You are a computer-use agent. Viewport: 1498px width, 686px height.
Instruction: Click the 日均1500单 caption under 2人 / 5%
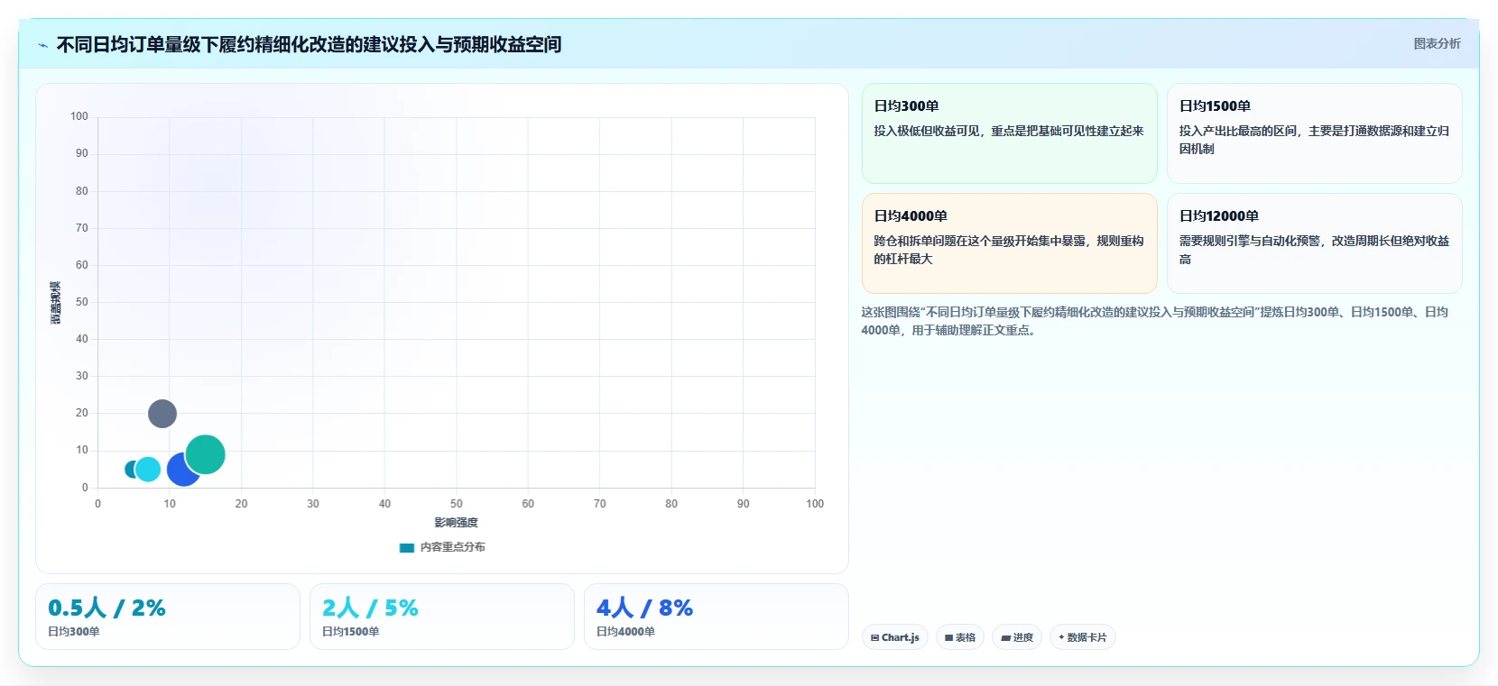tap(351, 632)
